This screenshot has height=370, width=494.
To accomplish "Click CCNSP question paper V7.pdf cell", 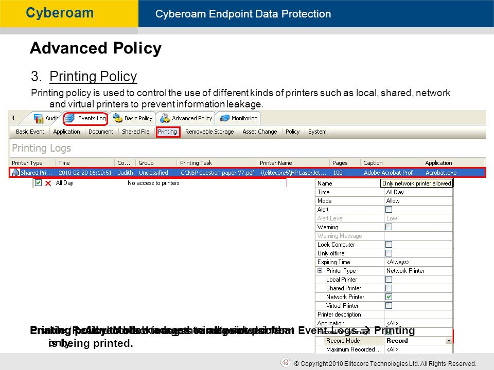I will click(217, 173).
